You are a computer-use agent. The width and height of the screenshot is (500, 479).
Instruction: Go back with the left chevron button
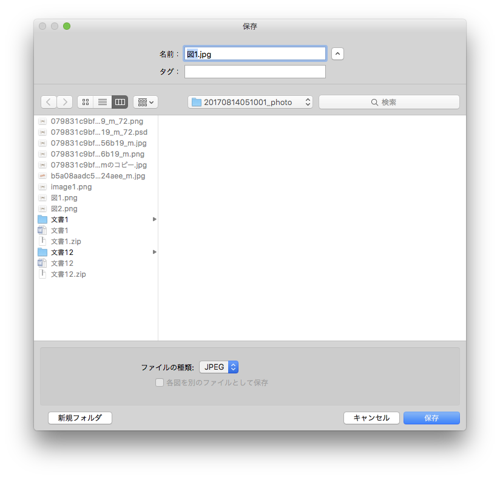[x=49, y=102]
